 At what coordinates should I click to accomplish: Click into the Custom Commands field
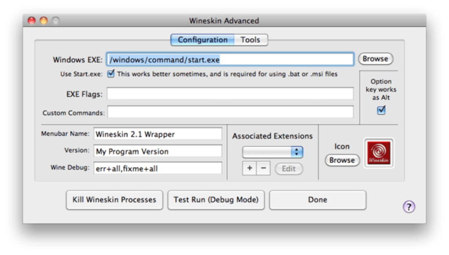click(230, 112)
